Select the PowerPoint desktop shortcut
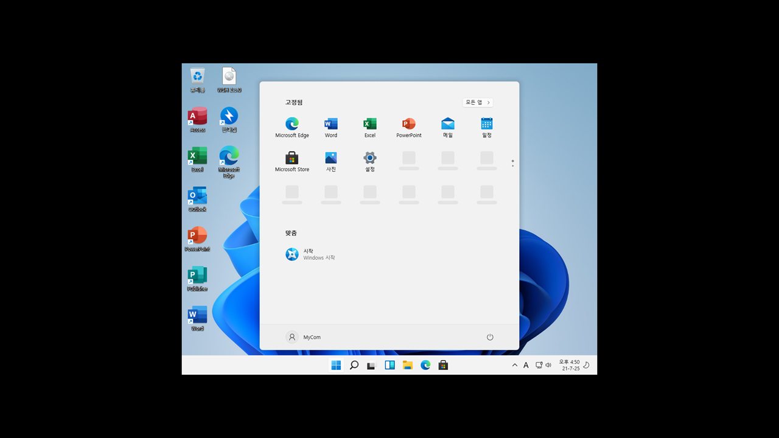 pyautogui.click(x=197, y=239)
